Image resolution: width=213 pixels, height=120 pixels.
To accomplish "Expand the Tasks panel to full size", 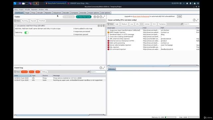I will [x=104, y=17].
